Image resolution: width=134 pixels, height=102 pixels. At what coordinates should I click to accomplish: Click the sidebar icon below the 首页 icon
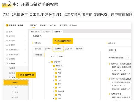[7, 36]
